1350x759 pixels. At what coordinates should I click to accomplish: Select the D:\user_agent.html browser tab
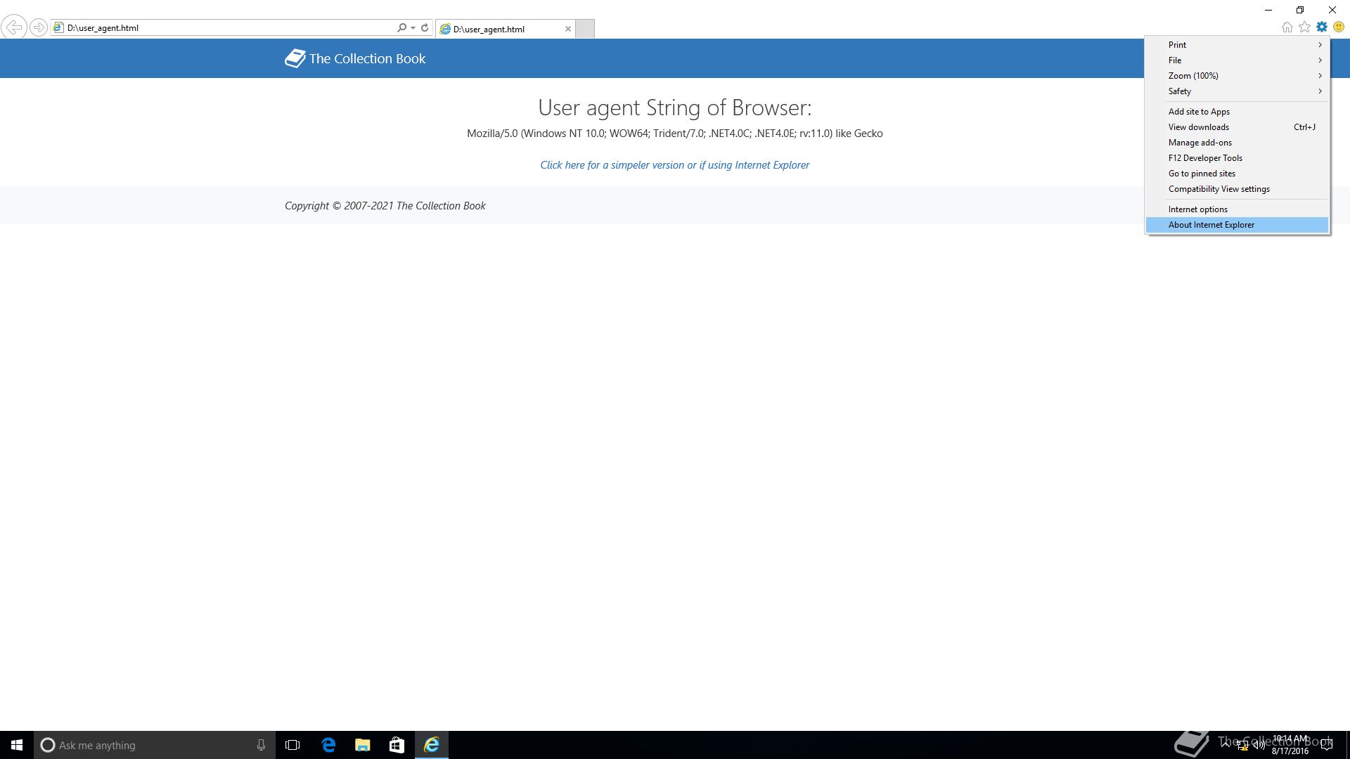(x=505, y=29)
